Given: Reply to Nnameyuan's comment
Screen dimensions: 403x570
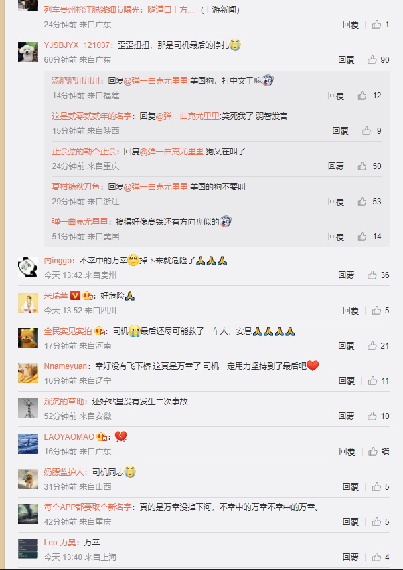Looking at the screenshot, I should coord(347,381).
